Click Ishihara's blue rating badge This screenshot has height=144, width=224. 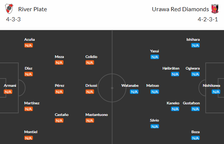(x=195, y=46)
